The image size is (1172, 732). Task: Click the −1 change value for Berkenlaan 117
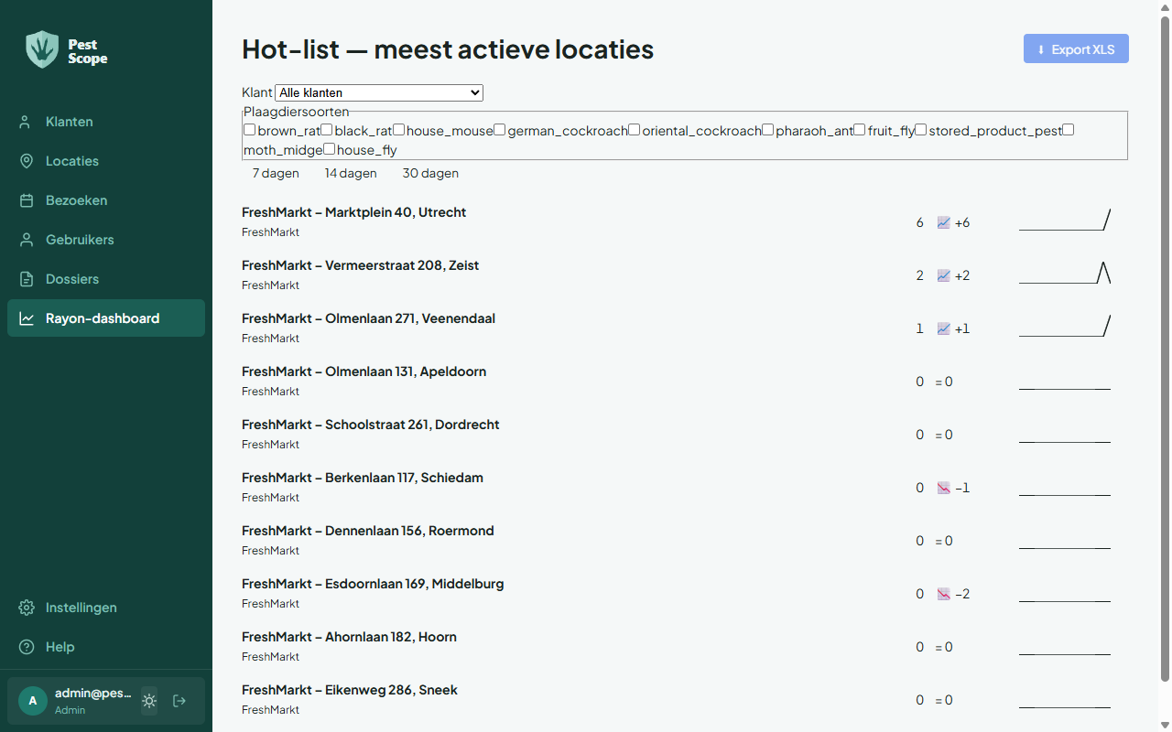(x=962, y=488)
